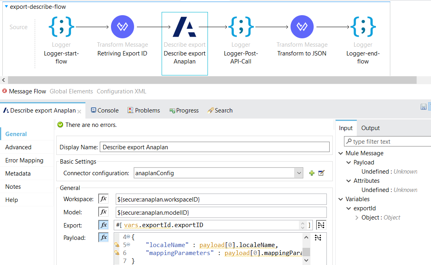Click the Export field stepper arrows
Screen dimensions: 431x265
click(302, 225)
